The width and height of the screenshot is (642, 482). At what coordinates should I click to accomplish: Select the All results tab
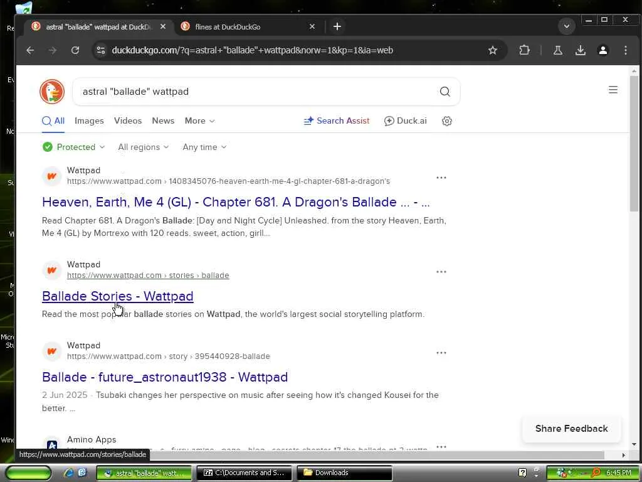[x=53, y=121]
